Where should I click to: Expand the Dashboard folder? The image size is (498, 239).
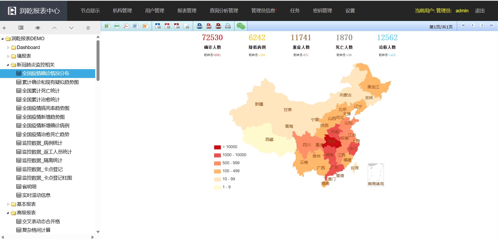8,48
